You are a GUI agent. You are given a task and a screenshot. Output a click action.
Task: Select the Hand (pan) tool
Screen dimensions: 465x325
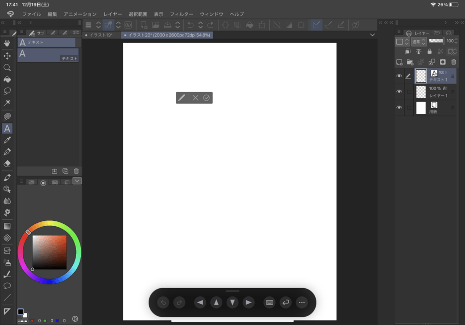coord(7,44)
